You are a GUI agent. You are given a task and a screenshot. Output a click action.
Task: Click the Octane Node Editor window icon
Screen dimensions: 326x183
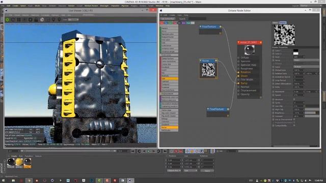coord(161,10)
